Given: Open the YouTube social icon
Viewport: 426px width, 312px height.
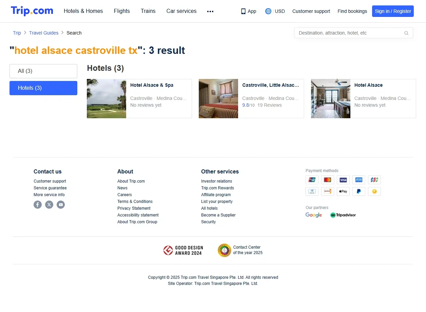Looking at the screenshot, I should [61, 205].
